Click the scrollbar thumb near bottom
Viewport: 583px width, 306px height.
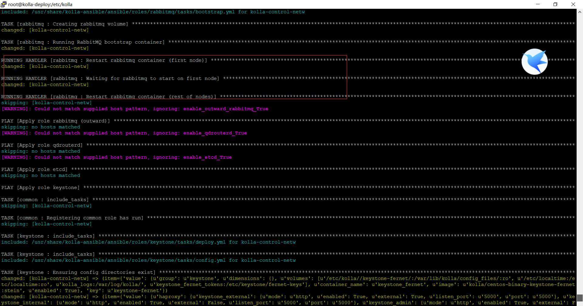580,298
